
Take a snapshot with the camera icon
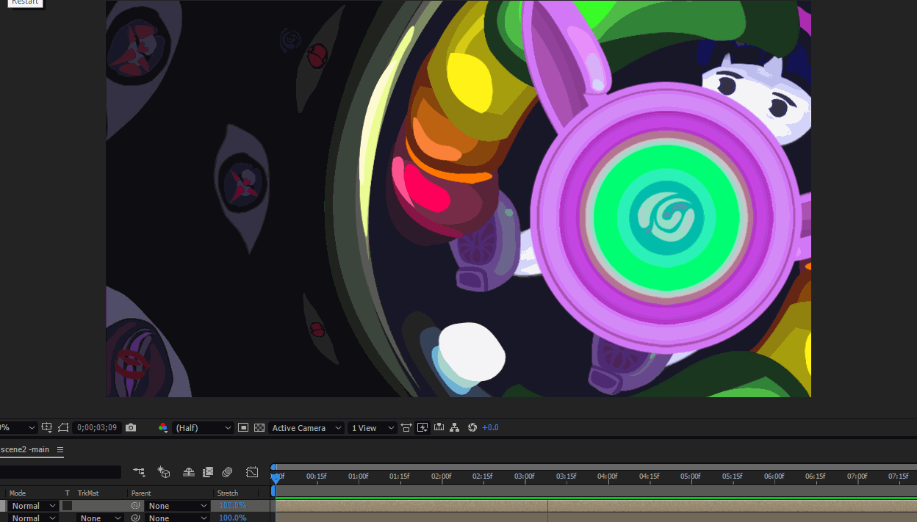[131, 427]
